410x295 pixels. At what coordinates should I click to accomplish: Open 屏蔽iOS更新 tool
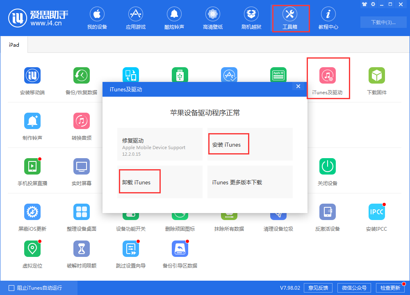32,218
